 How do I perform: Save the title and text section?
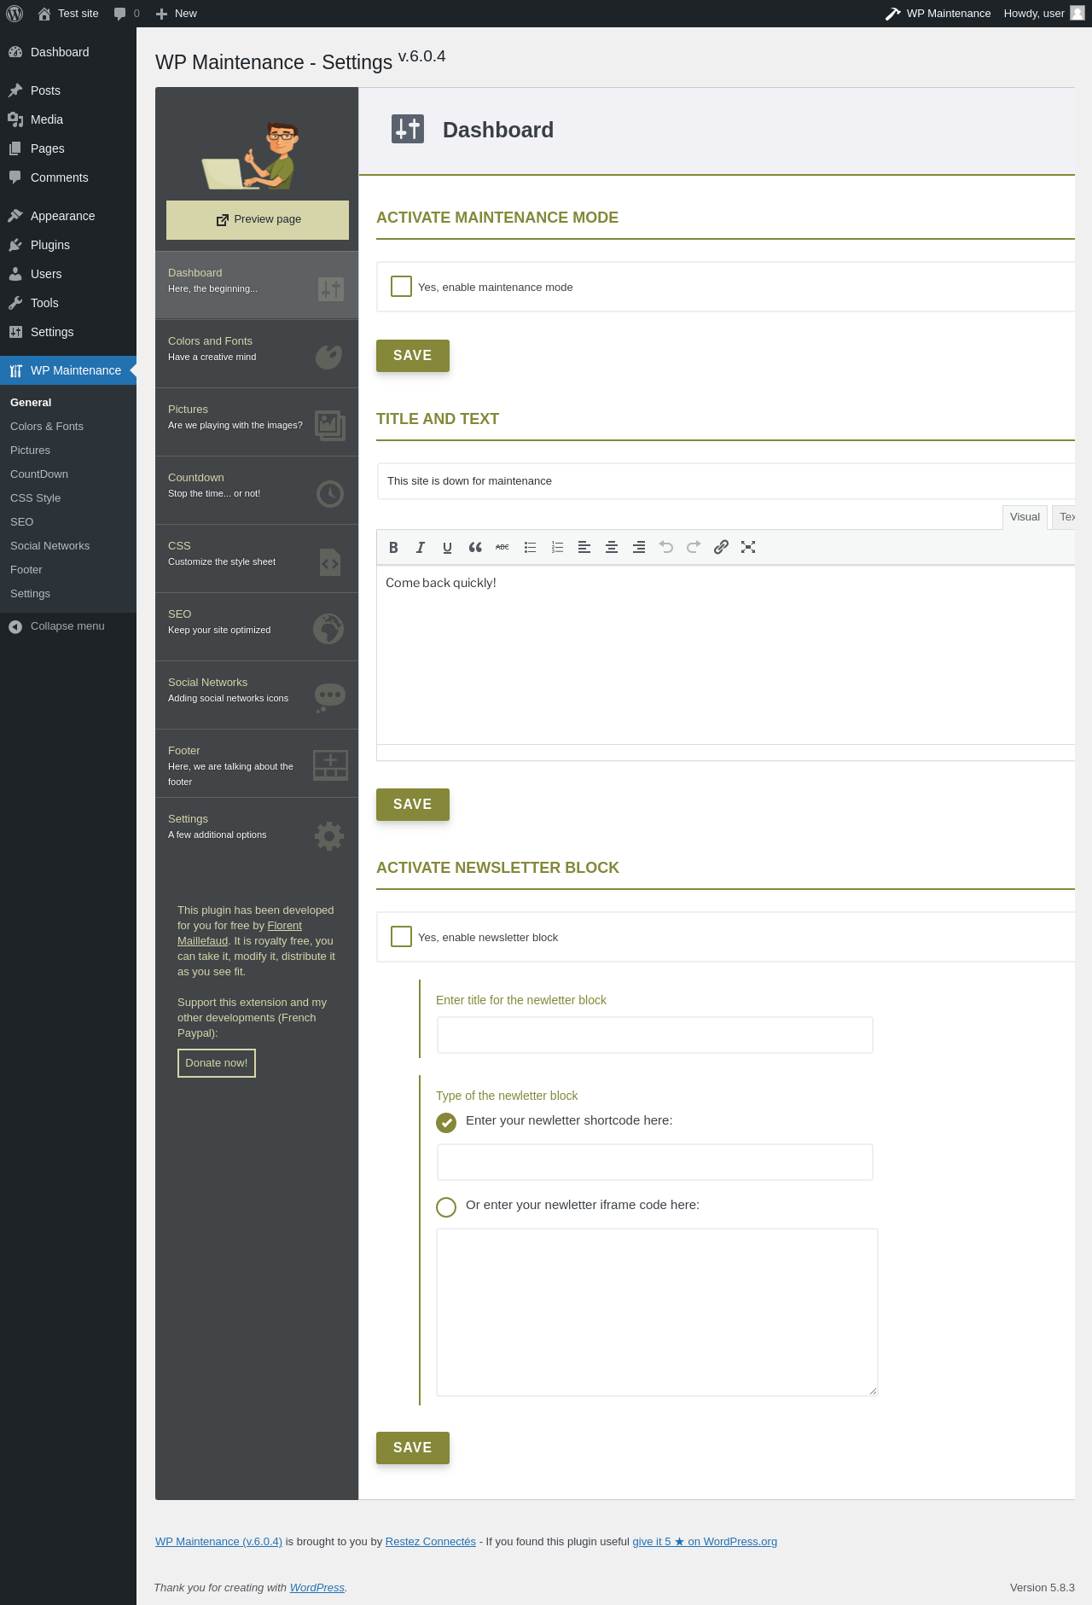pos(413,805)
